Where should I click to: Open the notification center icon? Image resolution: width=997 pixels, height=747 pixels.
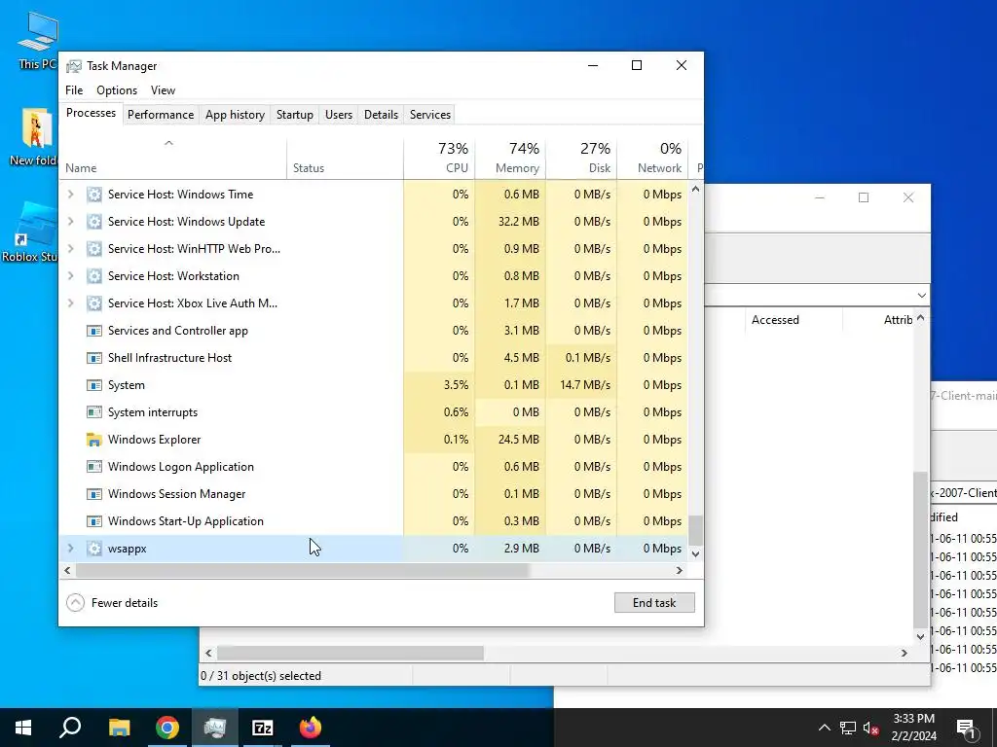click(966, 728)
